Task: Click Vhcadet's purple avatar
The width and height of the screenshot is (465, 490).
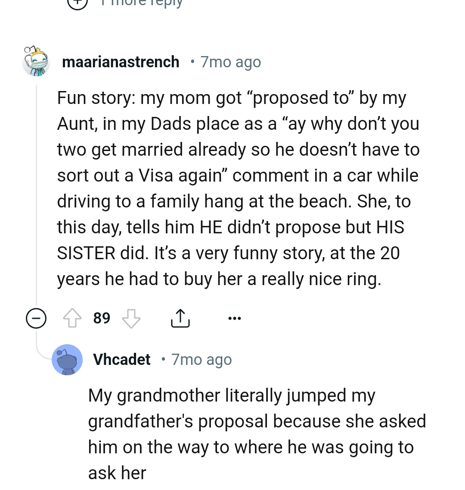Action: (x=67, y=359)
